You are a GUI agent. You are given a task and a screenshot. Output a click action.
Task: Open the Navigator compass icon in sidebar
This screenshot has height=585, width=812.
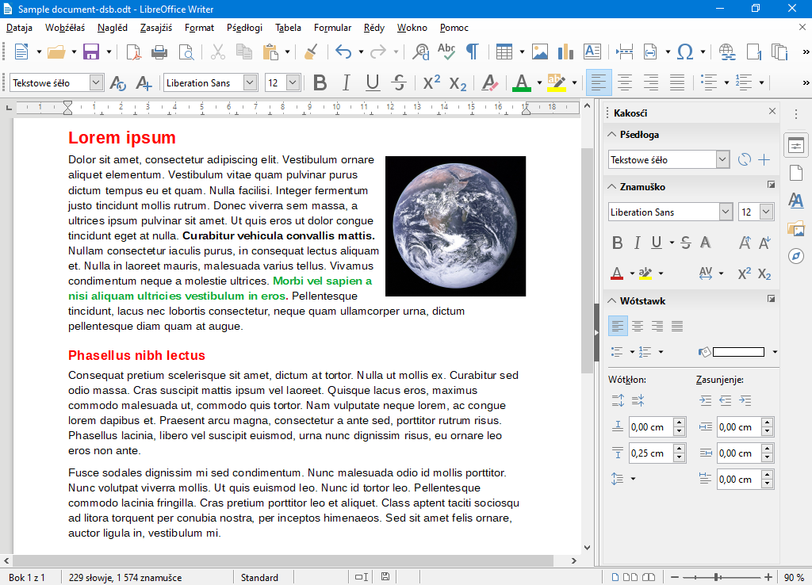(795, 256)
